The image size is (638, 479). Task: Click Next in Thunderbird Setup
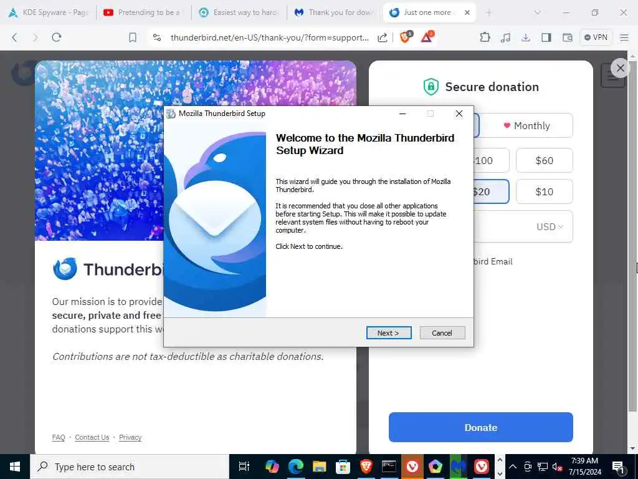point(389,333)
